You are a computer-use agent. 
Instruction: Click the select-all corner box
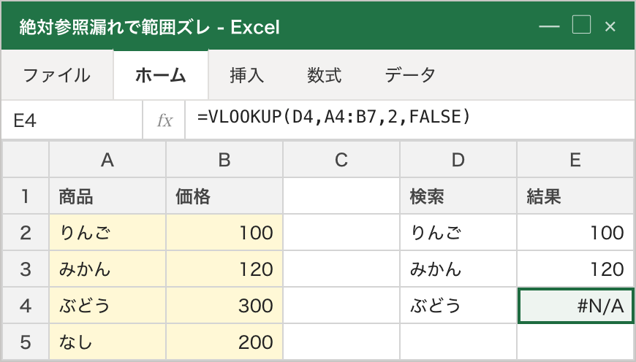pyautogui.click(x=26, y=160)
